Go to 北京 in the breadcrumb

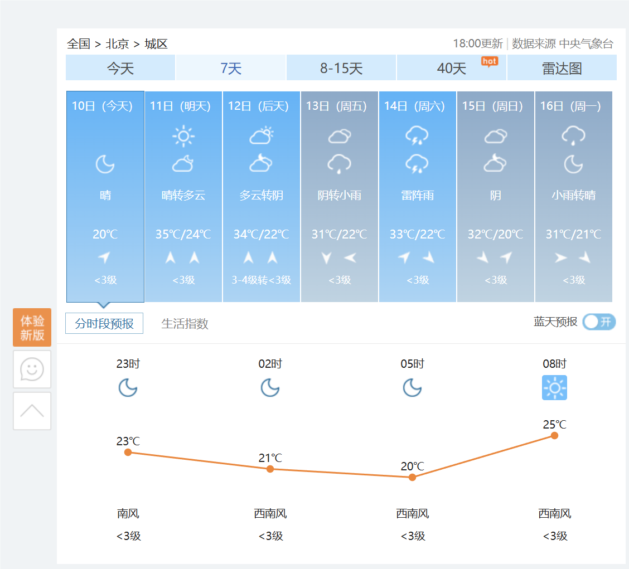pos(117,43)
